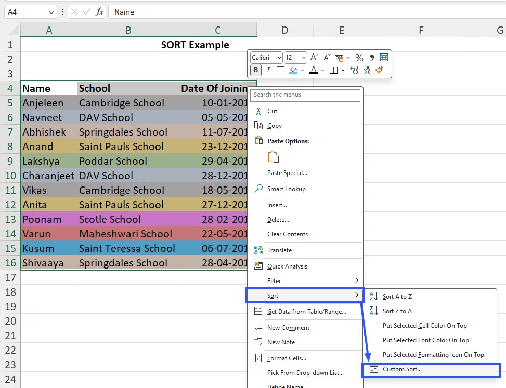
Task: Click Merge and Center icon
Action: [384, 57]
